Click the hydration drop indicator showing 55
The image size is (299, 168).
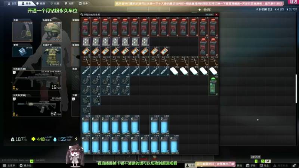(63, 139)
